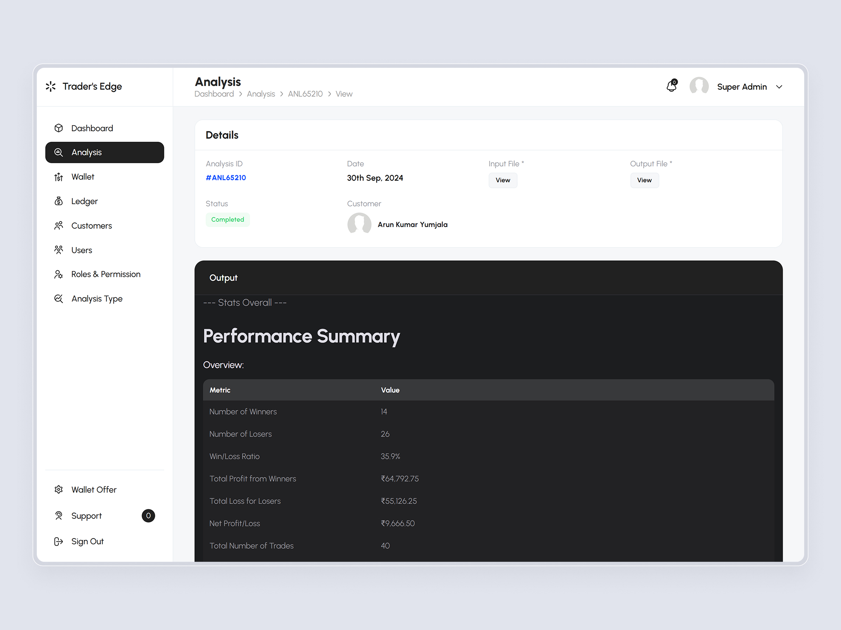Open the Users section in sidebar
Image resolution: width=841 pixels, height=630 pixels.
click(x=59, y=250)
